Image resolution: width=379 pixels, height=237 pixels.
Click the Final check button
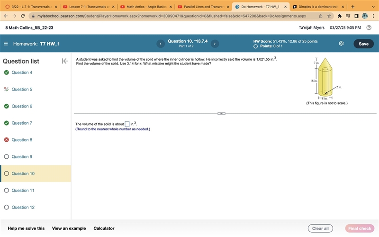360,228
